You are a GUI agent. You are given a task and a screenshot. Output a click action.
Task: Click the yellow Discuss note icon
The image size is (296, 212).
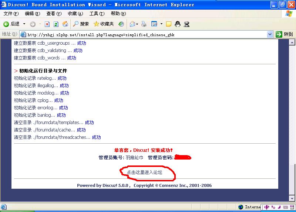click(168, 24)
